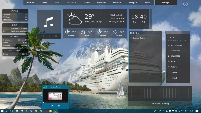Switch to Spotify on the taskbar
The image size is (201, 113).
pos(55,111)
